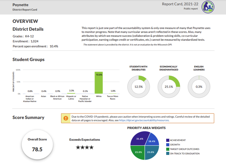Select the Hispanic or Latino 3.3% bar
Screen dimensions: 226x163
[72, 93]
